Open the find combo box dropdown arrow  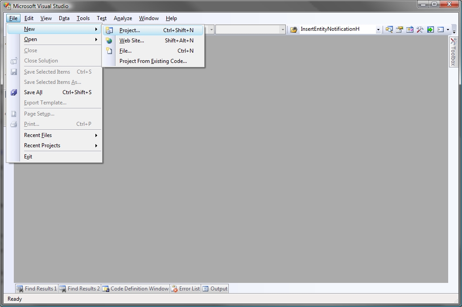(x=378, y=29)
